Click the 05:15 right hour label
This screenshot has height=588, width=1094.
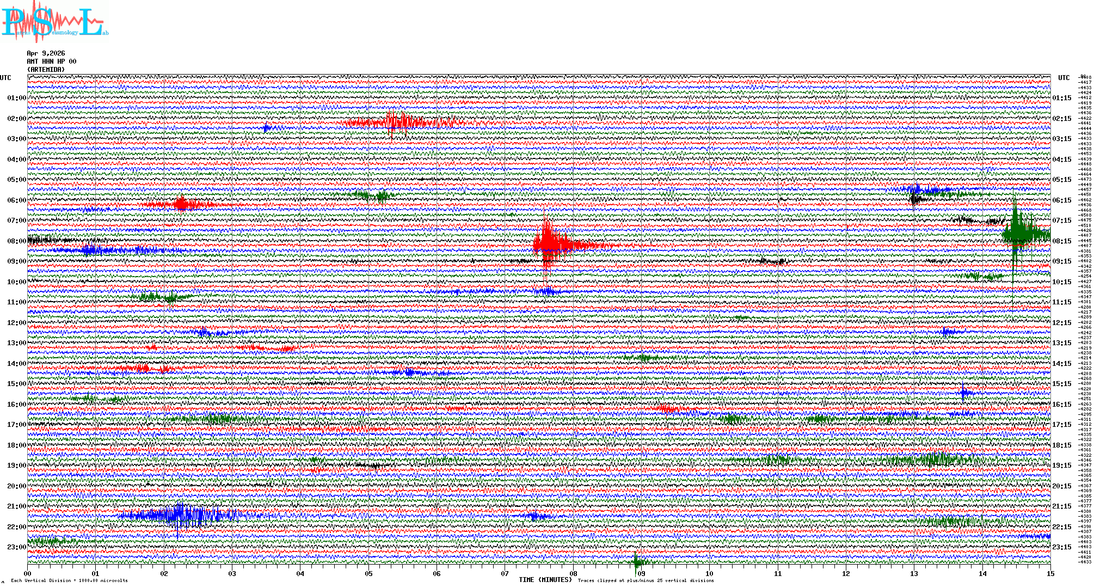pyautogui.click(x=1062, y=180)
